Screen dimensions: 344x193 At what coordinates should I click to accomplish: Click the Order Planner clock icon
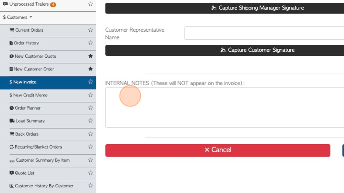(12, 108)
